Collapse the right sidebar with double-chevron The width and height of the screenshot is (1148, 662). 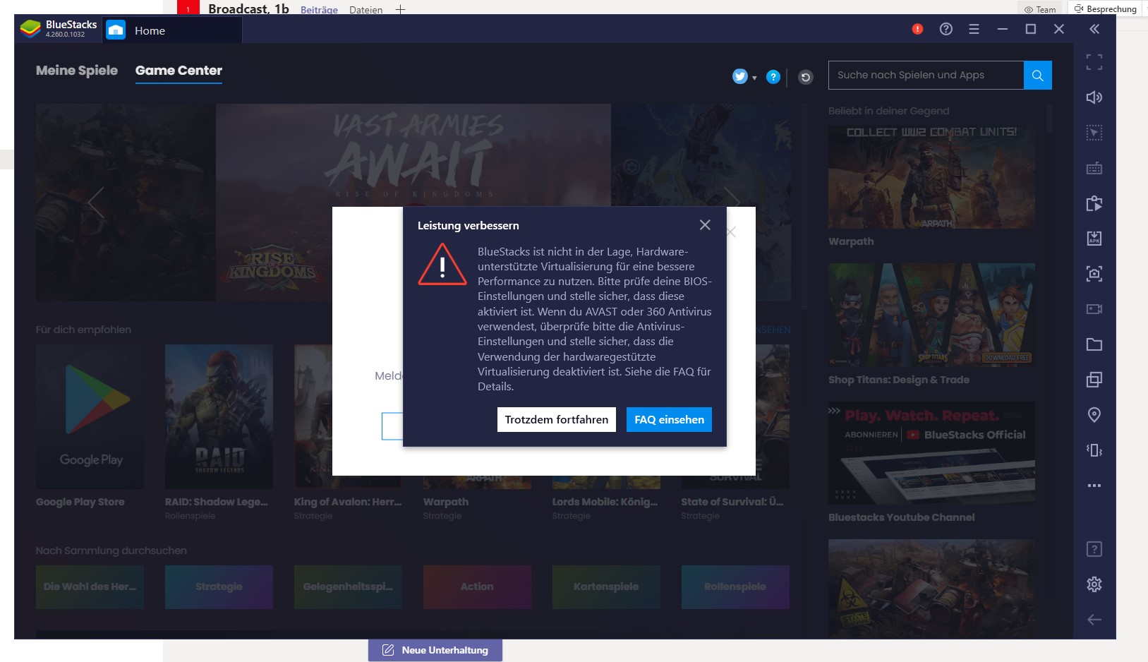(x=1094, y=29)
